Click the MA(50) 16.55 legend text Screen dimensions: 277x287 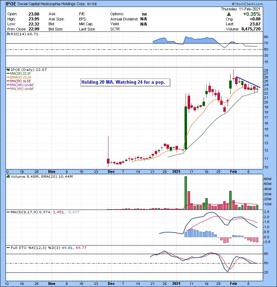point(20,81)
